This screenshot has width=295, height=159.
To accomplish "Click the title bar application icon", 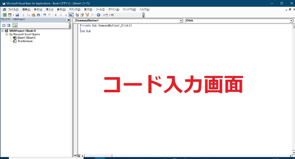I will (3, 3).
